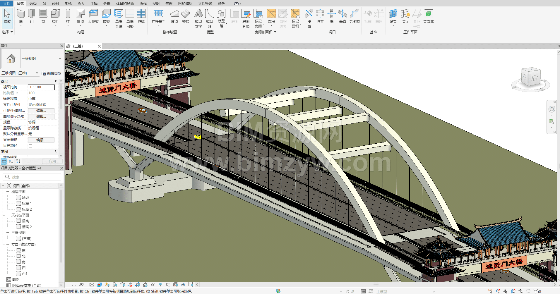Collapse the 立面 (建筑立面) tree node

click(8, 244)
